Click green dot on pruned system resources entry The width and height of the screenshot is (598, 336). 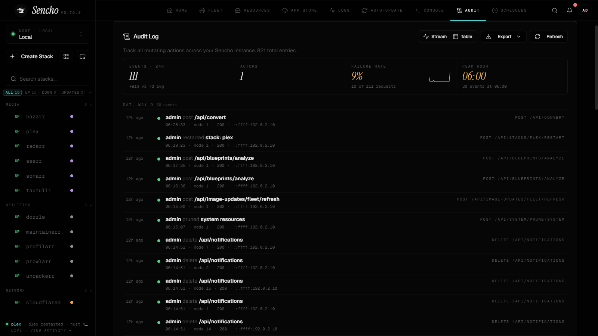[159, 220]
